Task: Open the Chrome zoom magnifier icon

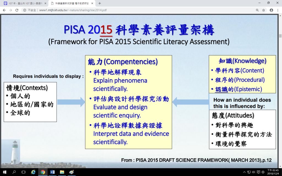Action: click(x=257, y=10)
